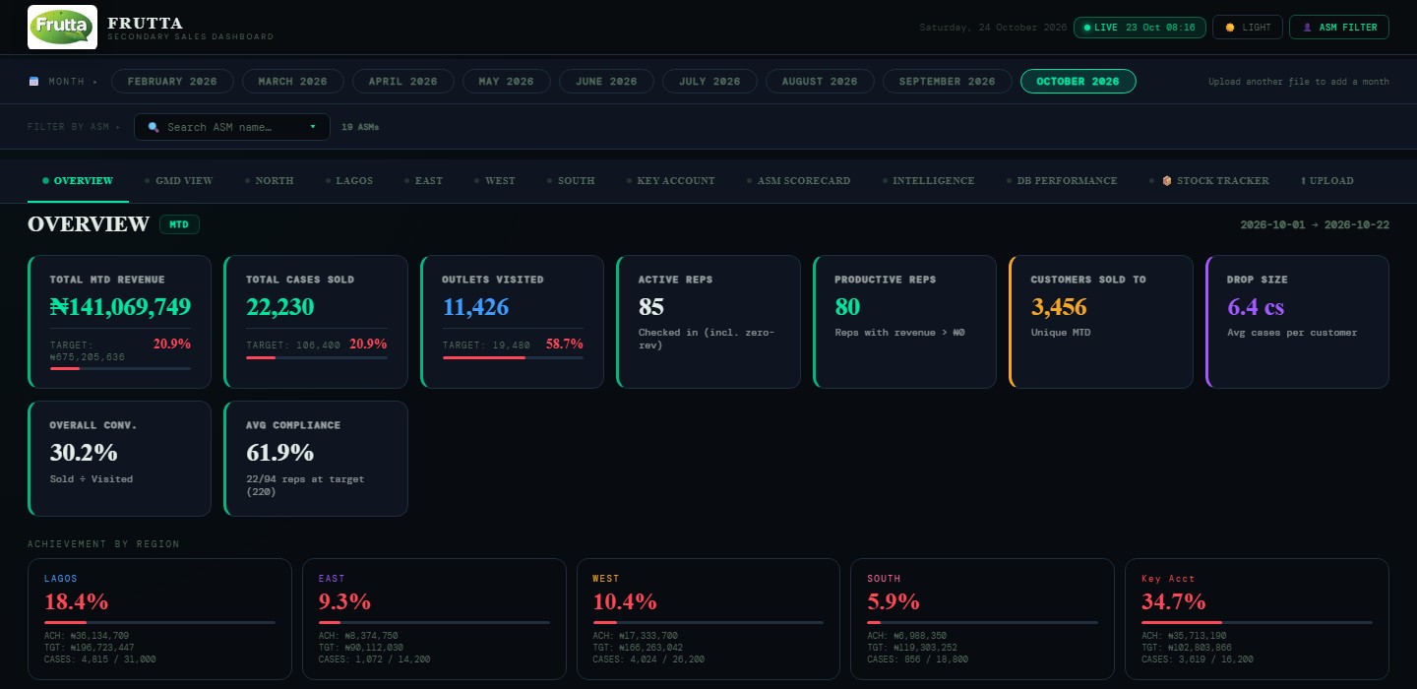This screenshot has width=1417, height=689.
Task: Open the ASM name dropdown arrow
Action: click(x=313, y=127)
